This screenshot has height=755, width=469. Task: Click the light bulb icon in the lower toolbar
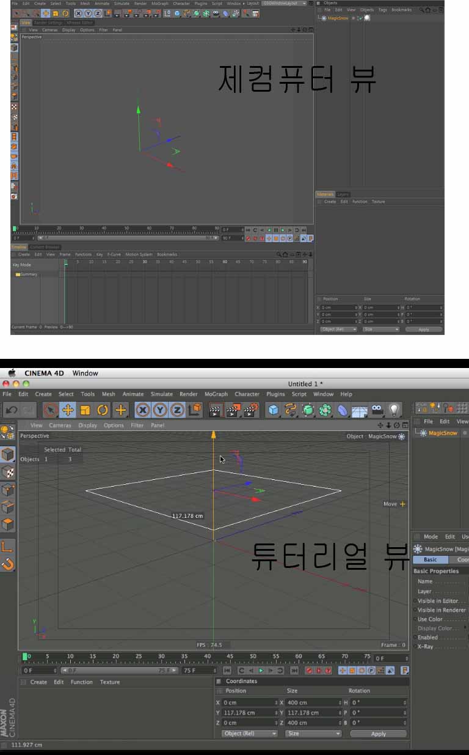coord(394,410)
